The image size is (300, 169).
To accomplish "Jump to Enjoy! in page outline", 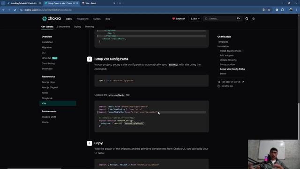I will point(223,74).
